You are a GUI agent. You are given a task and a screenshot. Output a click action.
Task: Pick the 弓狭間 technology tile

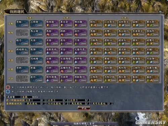point(66,79)
